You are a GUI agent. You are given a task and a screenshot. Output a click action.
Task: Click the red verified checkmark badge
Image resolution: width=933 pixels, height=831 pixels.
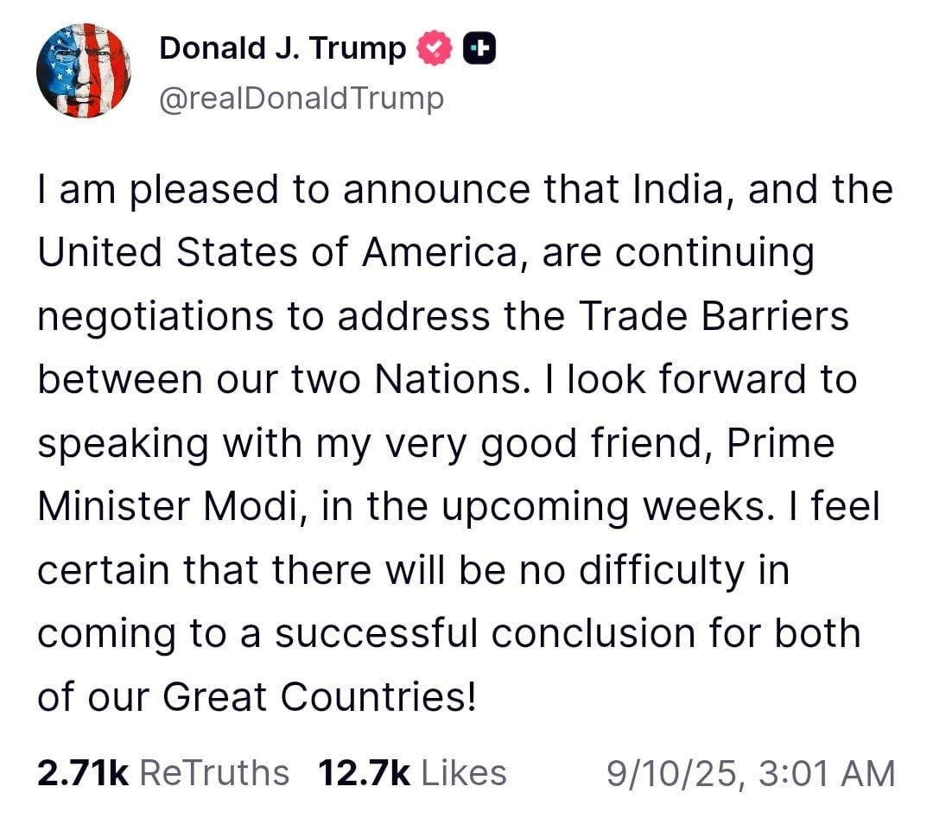point(435,50)
